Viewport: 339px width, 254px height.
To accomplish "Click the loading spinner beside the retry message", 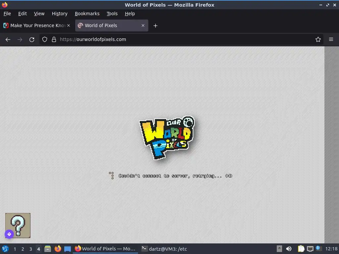I will pyautogui.click(x=112, y=175).
